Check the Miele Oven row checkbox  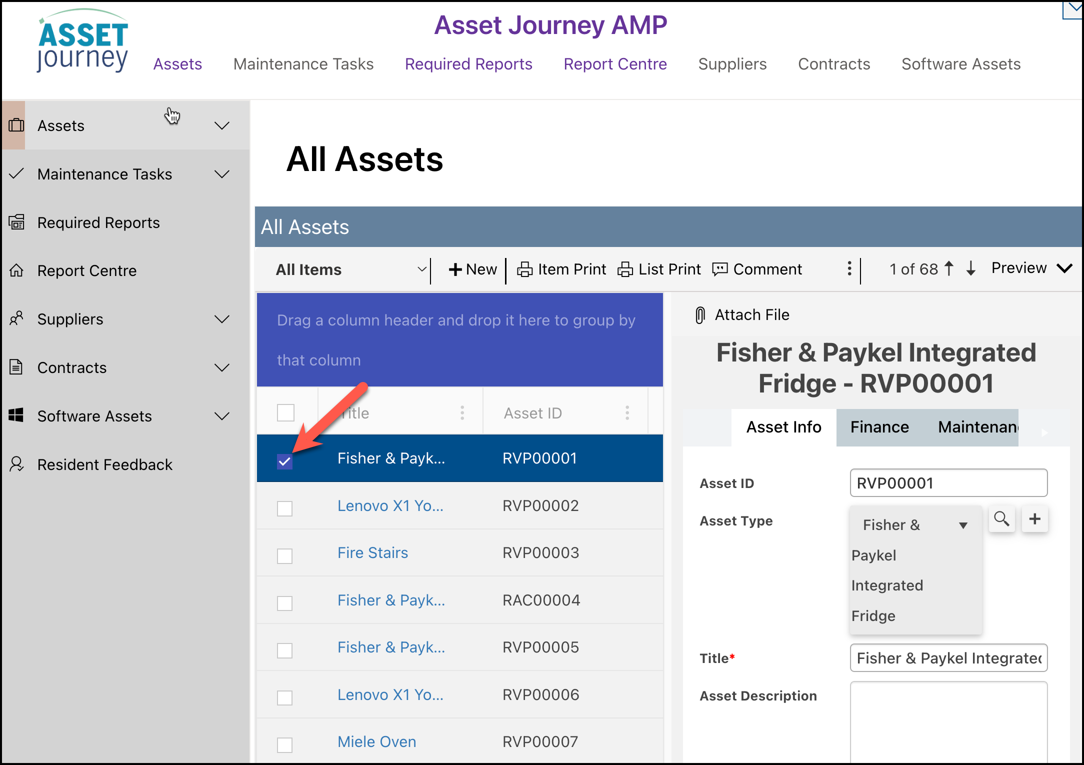[x=284, y=745]
